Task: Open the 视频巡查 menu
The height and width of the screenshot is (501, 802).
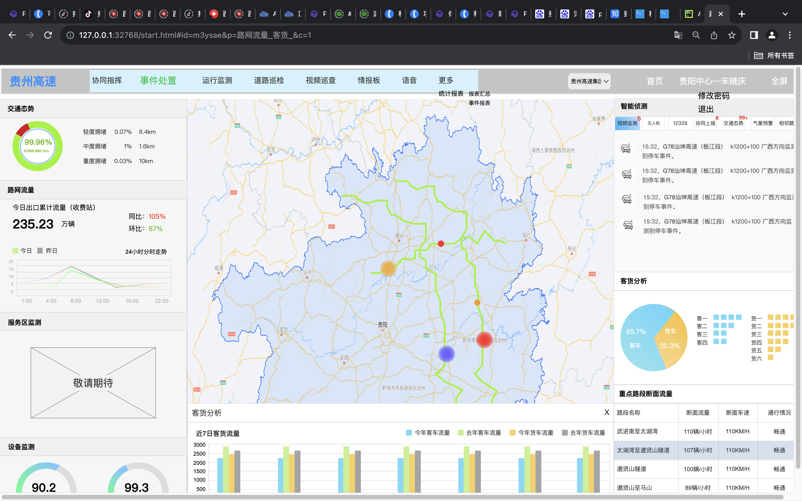Action: click(321, 80)
